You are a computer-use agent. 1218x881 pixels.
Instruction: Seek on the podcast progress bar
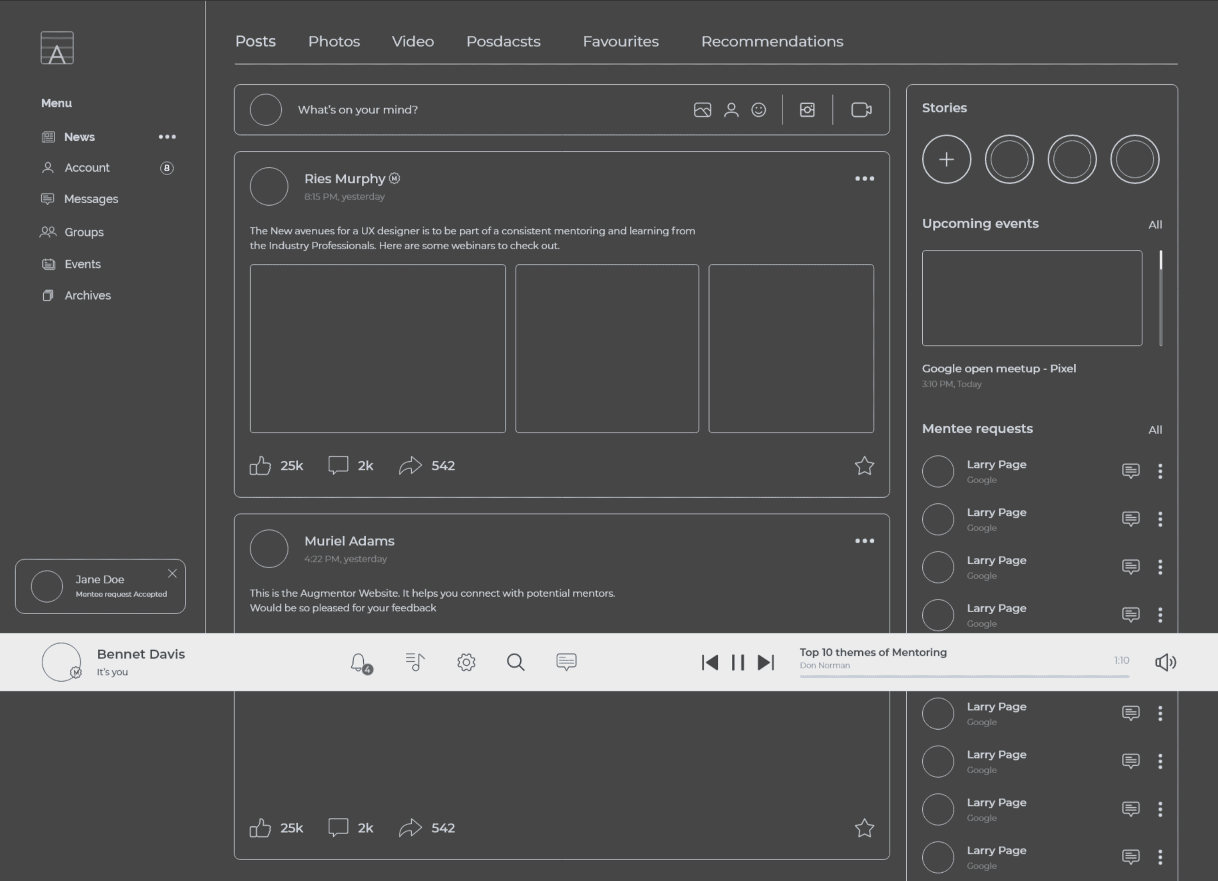[x=964, y=677]
